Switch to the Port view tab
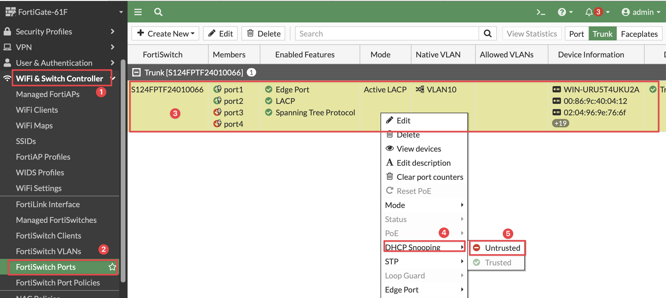The height and width of the screenshot is (298, 666). [577, 34]
